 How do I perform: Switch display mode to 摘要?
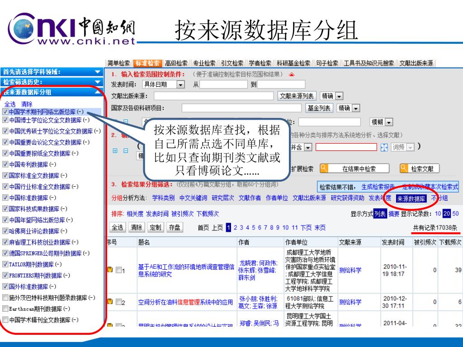tap(394, 214)
